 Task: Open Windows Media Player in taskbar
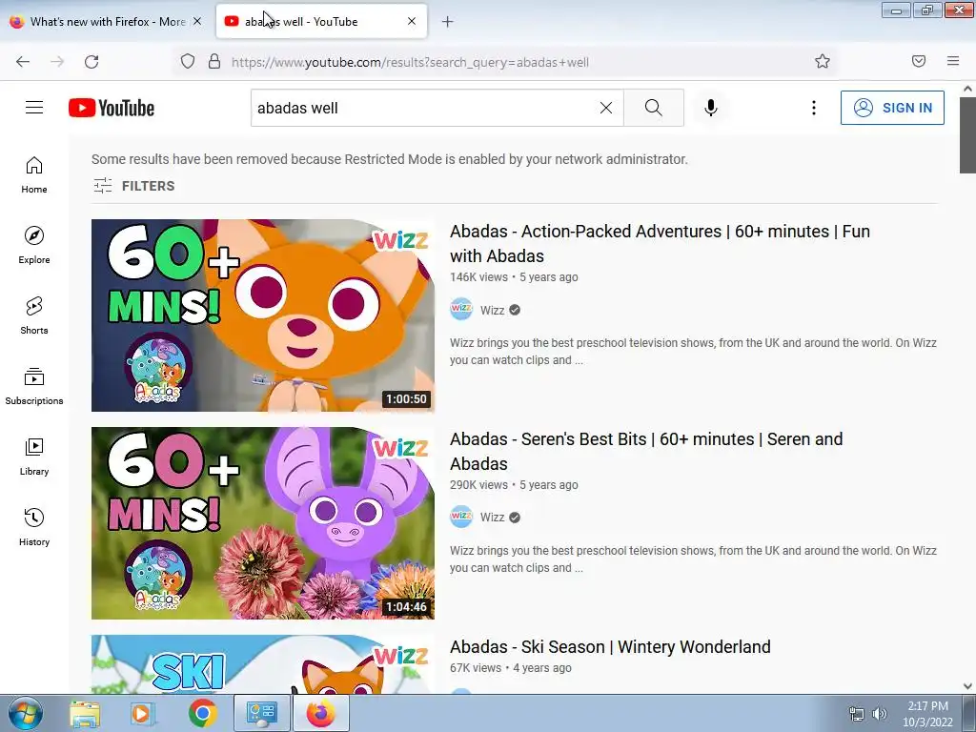point(142,713)
